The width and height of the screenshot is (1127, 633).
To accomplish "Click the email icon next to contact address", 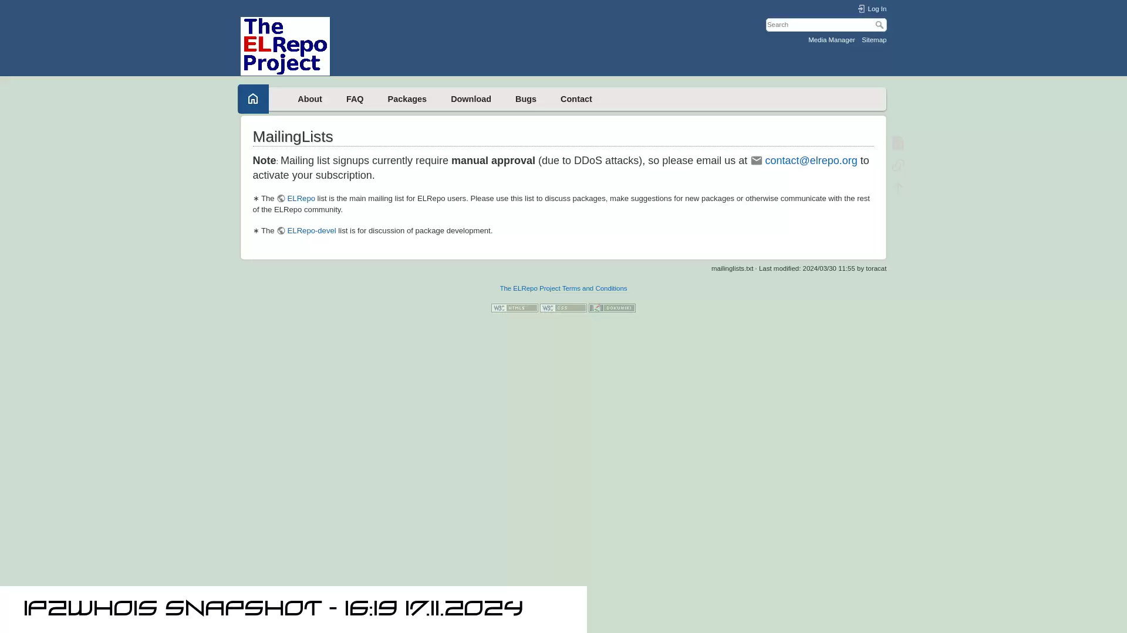I will coord(756,160).
